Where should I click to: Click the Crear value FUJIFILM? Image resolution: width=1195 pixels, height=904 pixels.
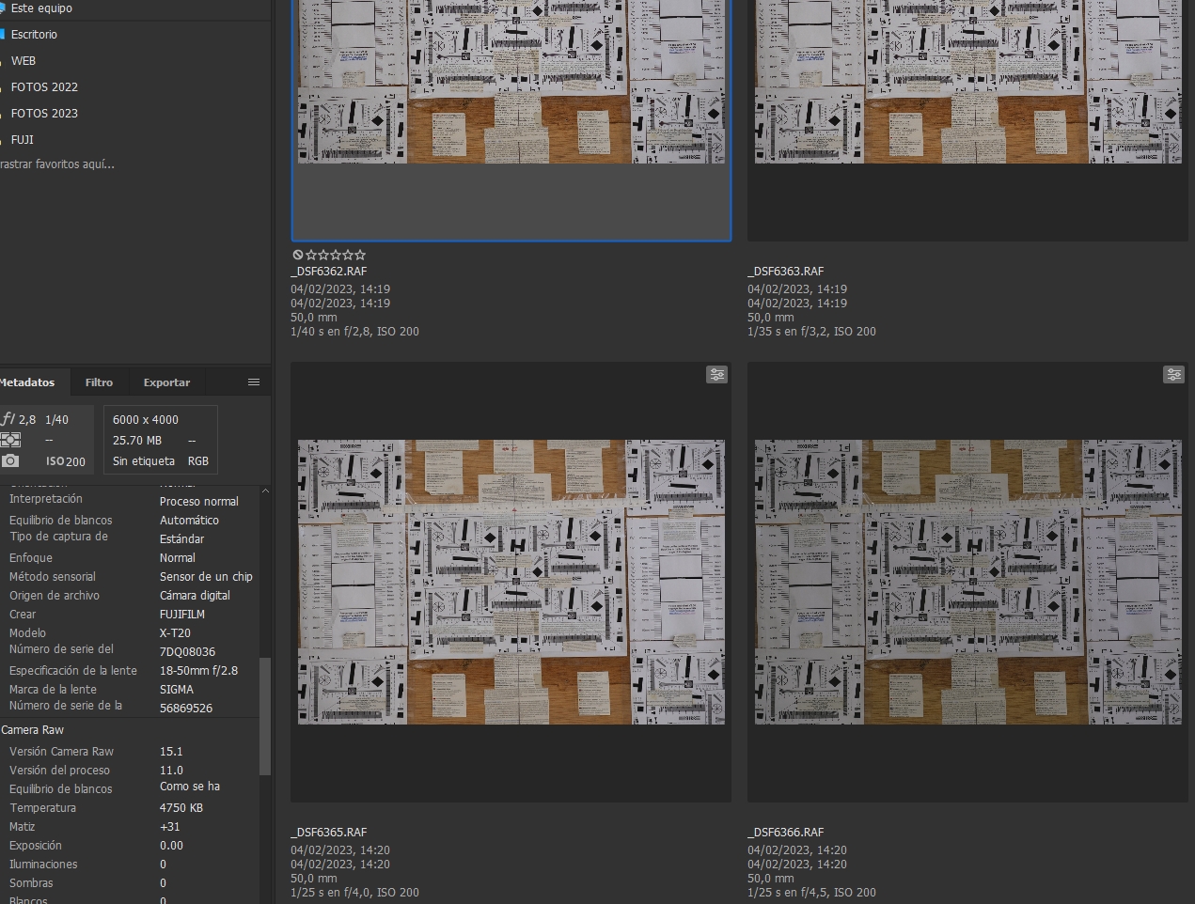(x=182, y=615)
